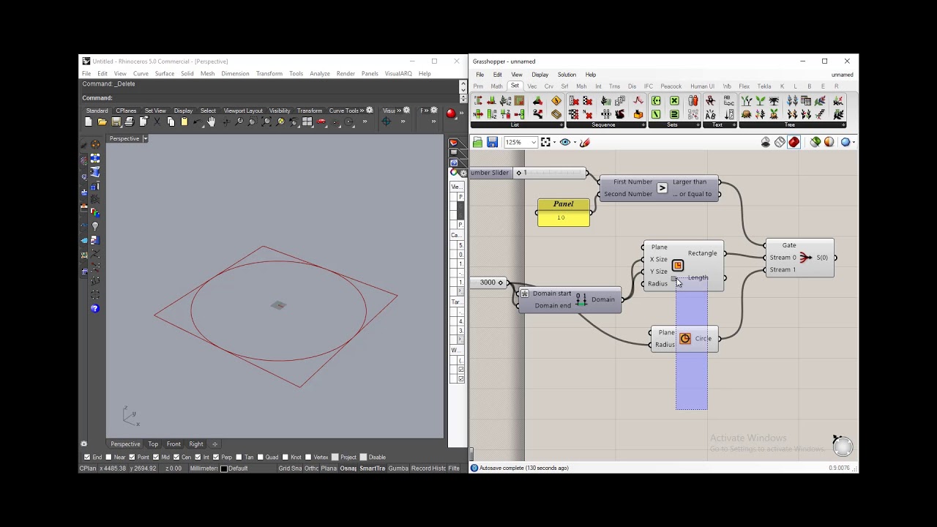The image size is (937, 527).
Task: Click the Open folder icon in Rhino toolbar
Action: (102, 122)
